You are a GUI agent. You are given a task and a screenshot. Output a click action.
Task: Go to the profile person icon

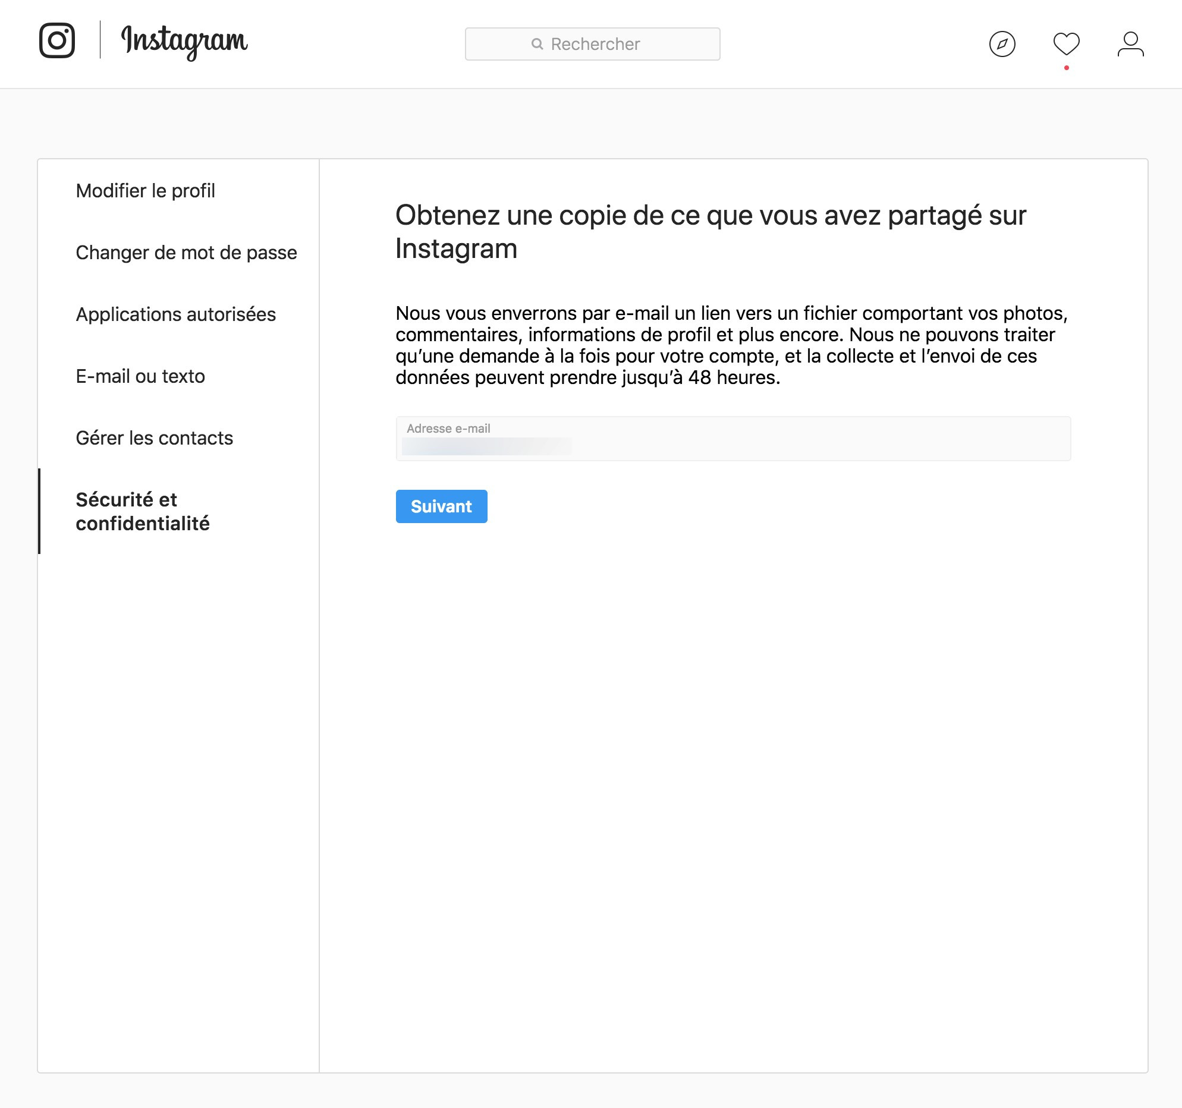(1130, 44)
